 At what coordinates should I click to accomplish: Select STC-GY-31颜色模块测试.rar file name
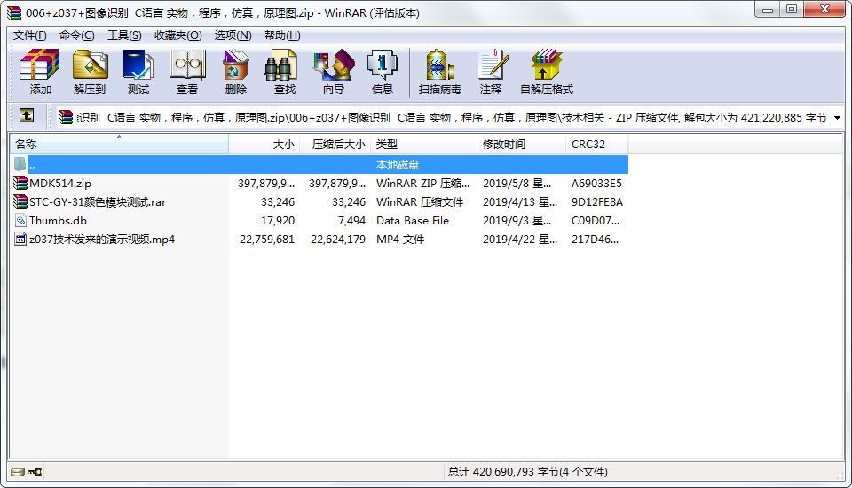(x=98, y=202)
